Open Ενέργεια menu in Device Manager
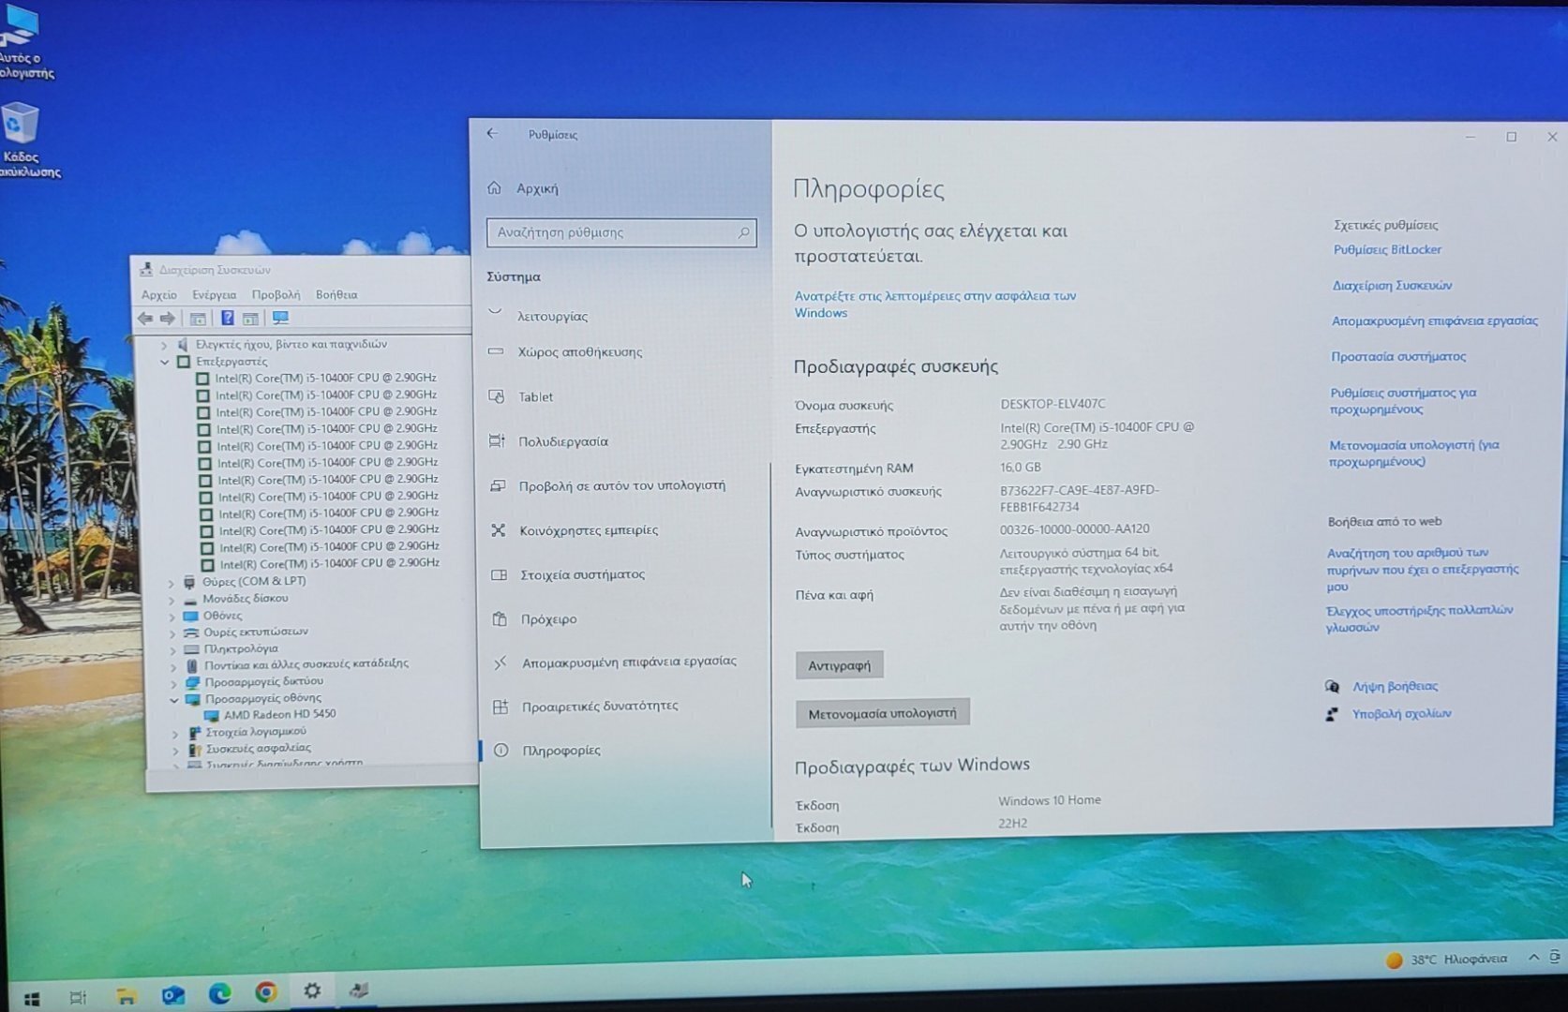 tap(214, 295)
